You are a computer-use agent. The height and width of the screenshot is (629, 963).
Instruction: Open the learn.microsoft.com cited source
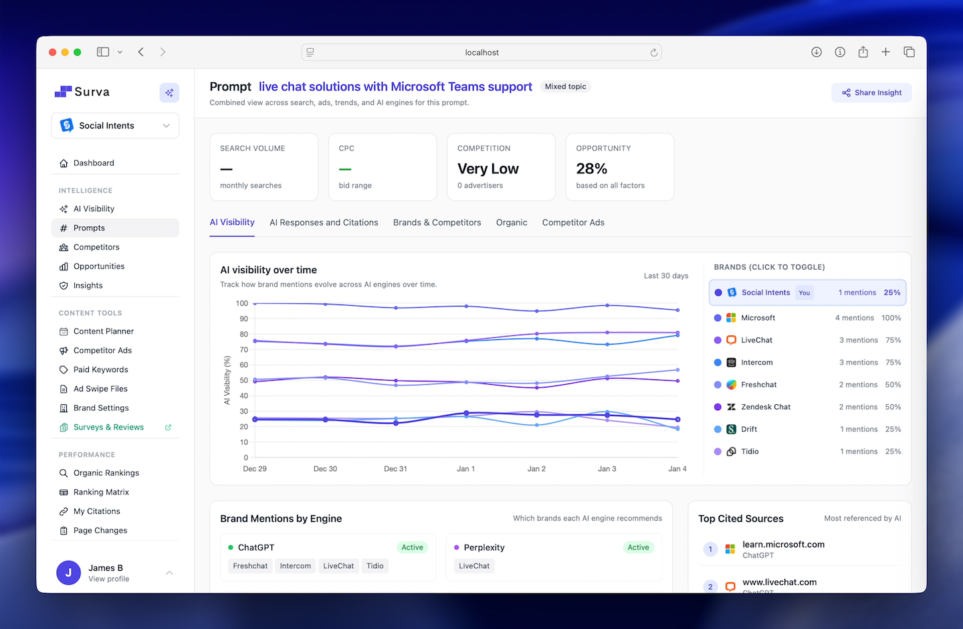pos(783,544)
